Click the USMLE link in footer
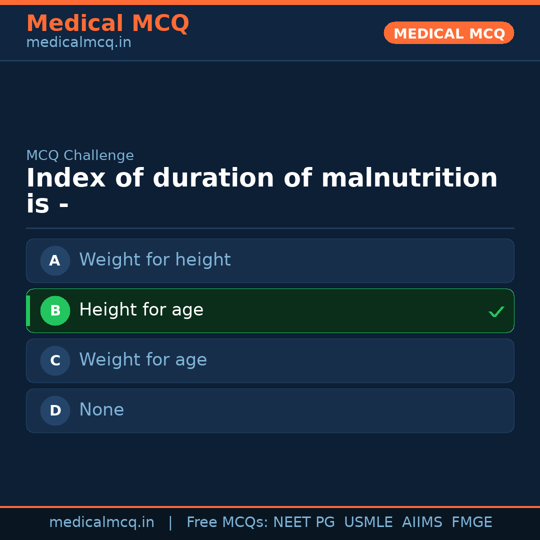This screenshot has height=540, width=540. [368, 522]
